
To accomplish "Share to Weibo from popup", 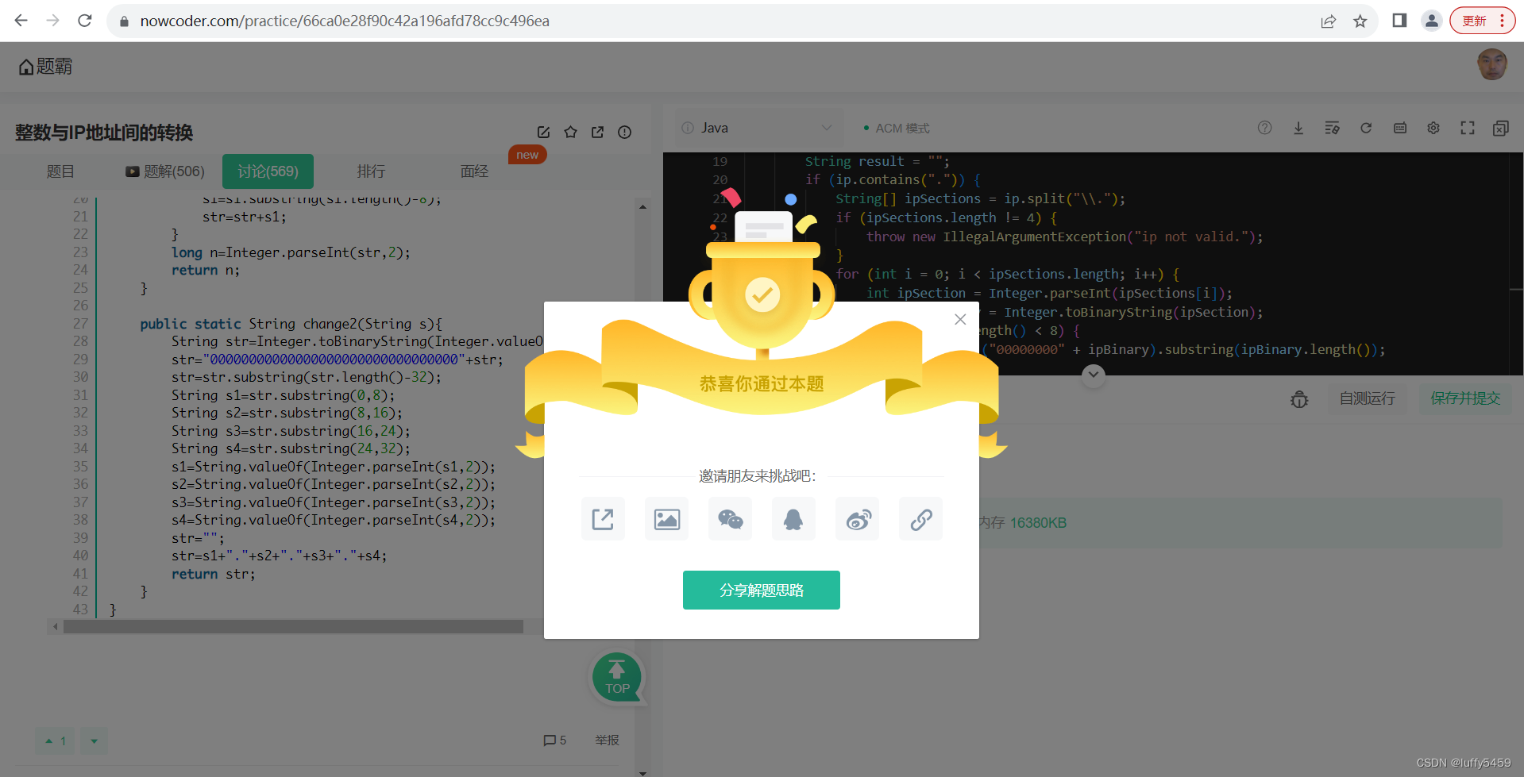I will (x=857, y=519).
